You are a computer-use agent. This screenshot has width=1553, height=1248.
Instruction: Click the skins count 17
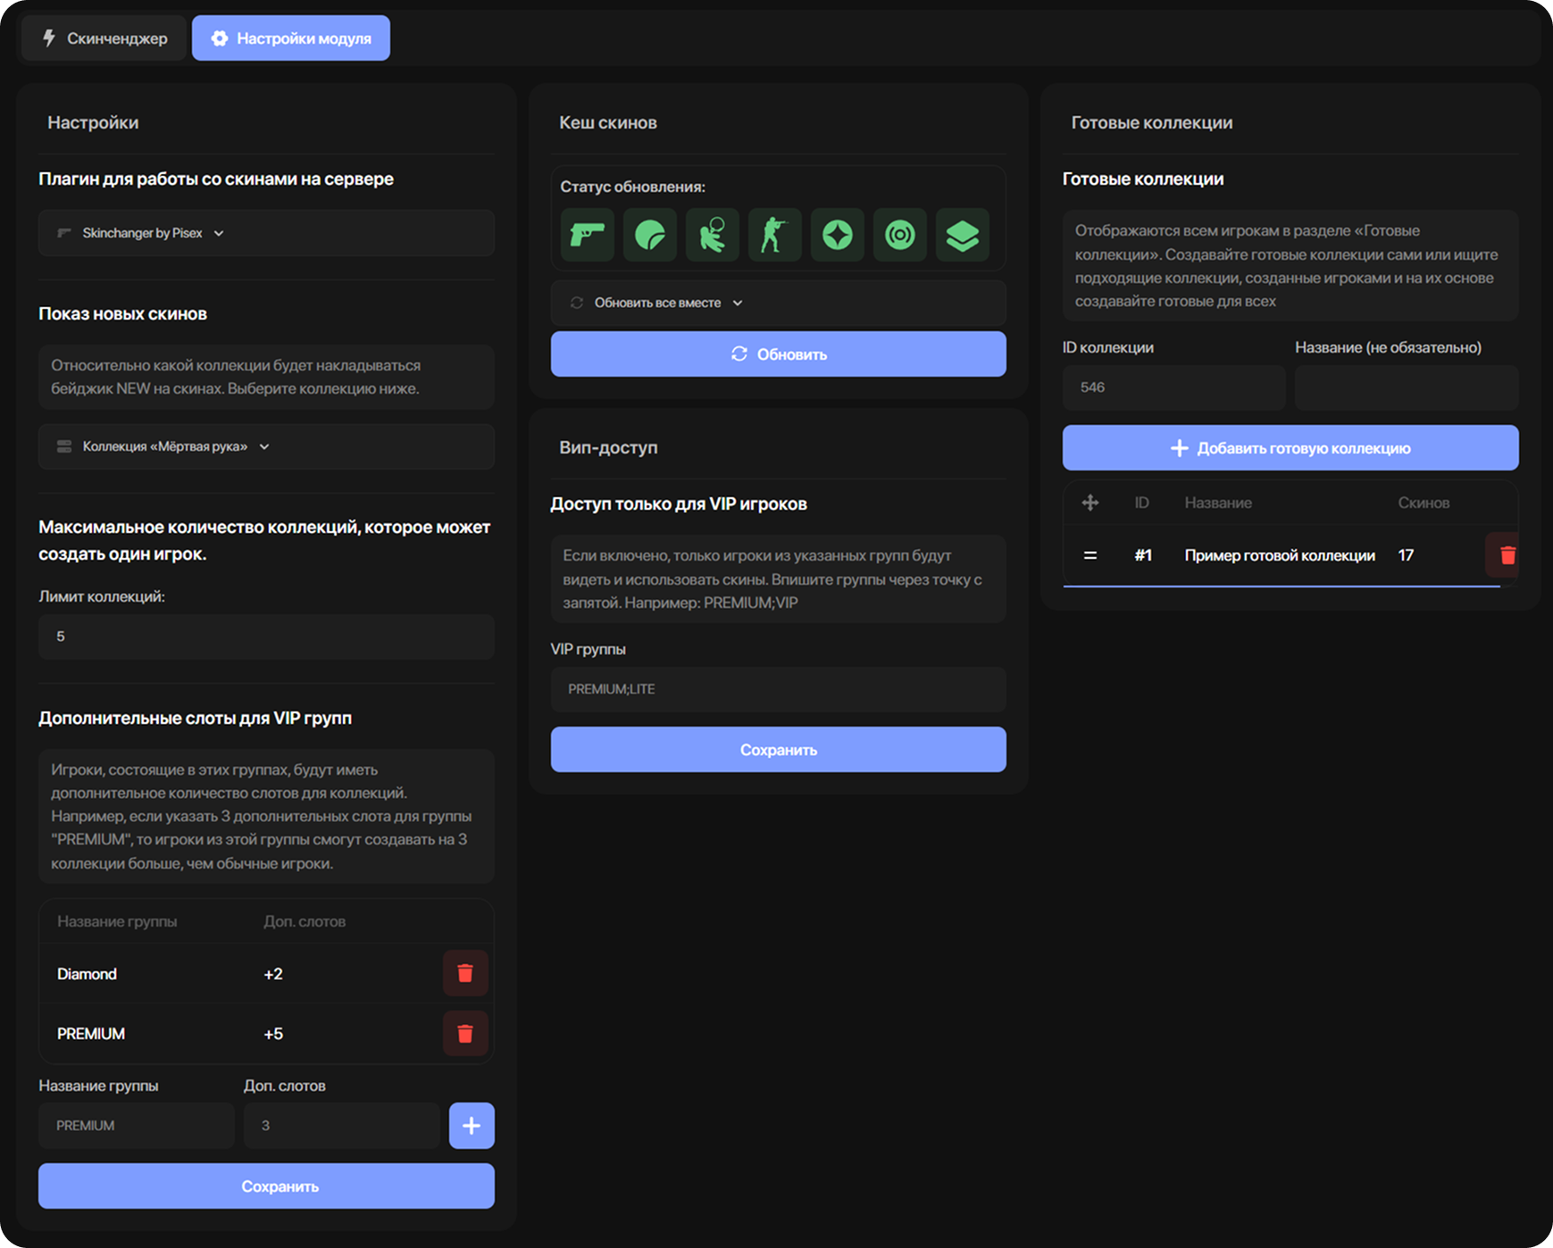(x=1406, y=555)
